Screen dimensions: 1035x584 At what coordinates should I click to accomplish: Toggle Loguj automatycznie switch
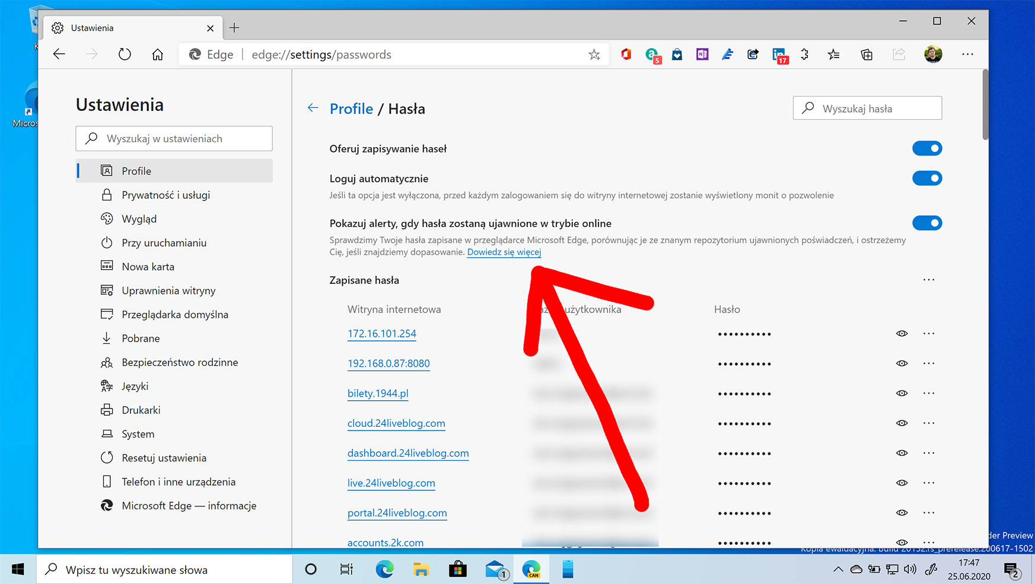(x=927, y=178)
